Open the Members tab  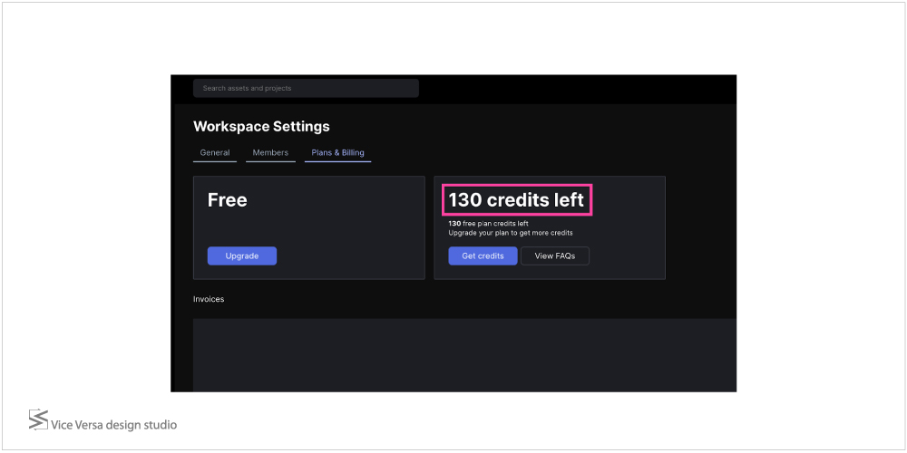coord(270,153)
